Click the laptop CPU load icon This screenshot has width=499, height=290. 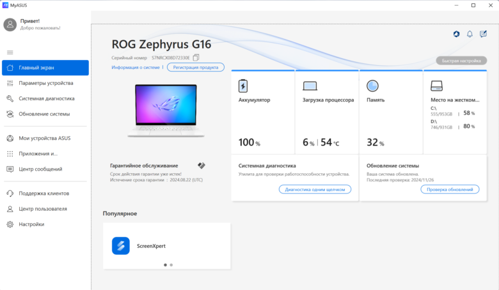click(310, 86)
